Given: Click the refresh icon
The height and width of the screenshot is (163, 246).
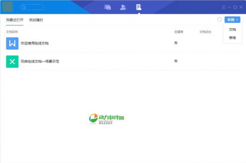Looking at the screenshot, I should coord(219,19).
